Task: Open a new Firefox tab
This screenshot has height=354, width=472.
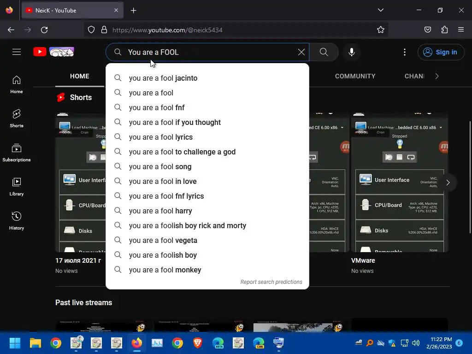Action: [x=133, y=11]
